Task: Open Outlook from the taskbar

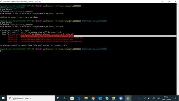Action: 100,98
